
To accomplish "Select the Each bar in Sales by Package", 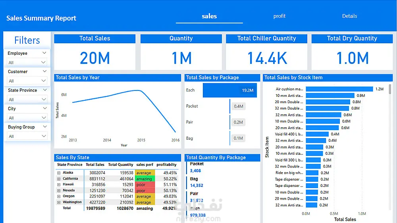I will [x=229, y=90].
